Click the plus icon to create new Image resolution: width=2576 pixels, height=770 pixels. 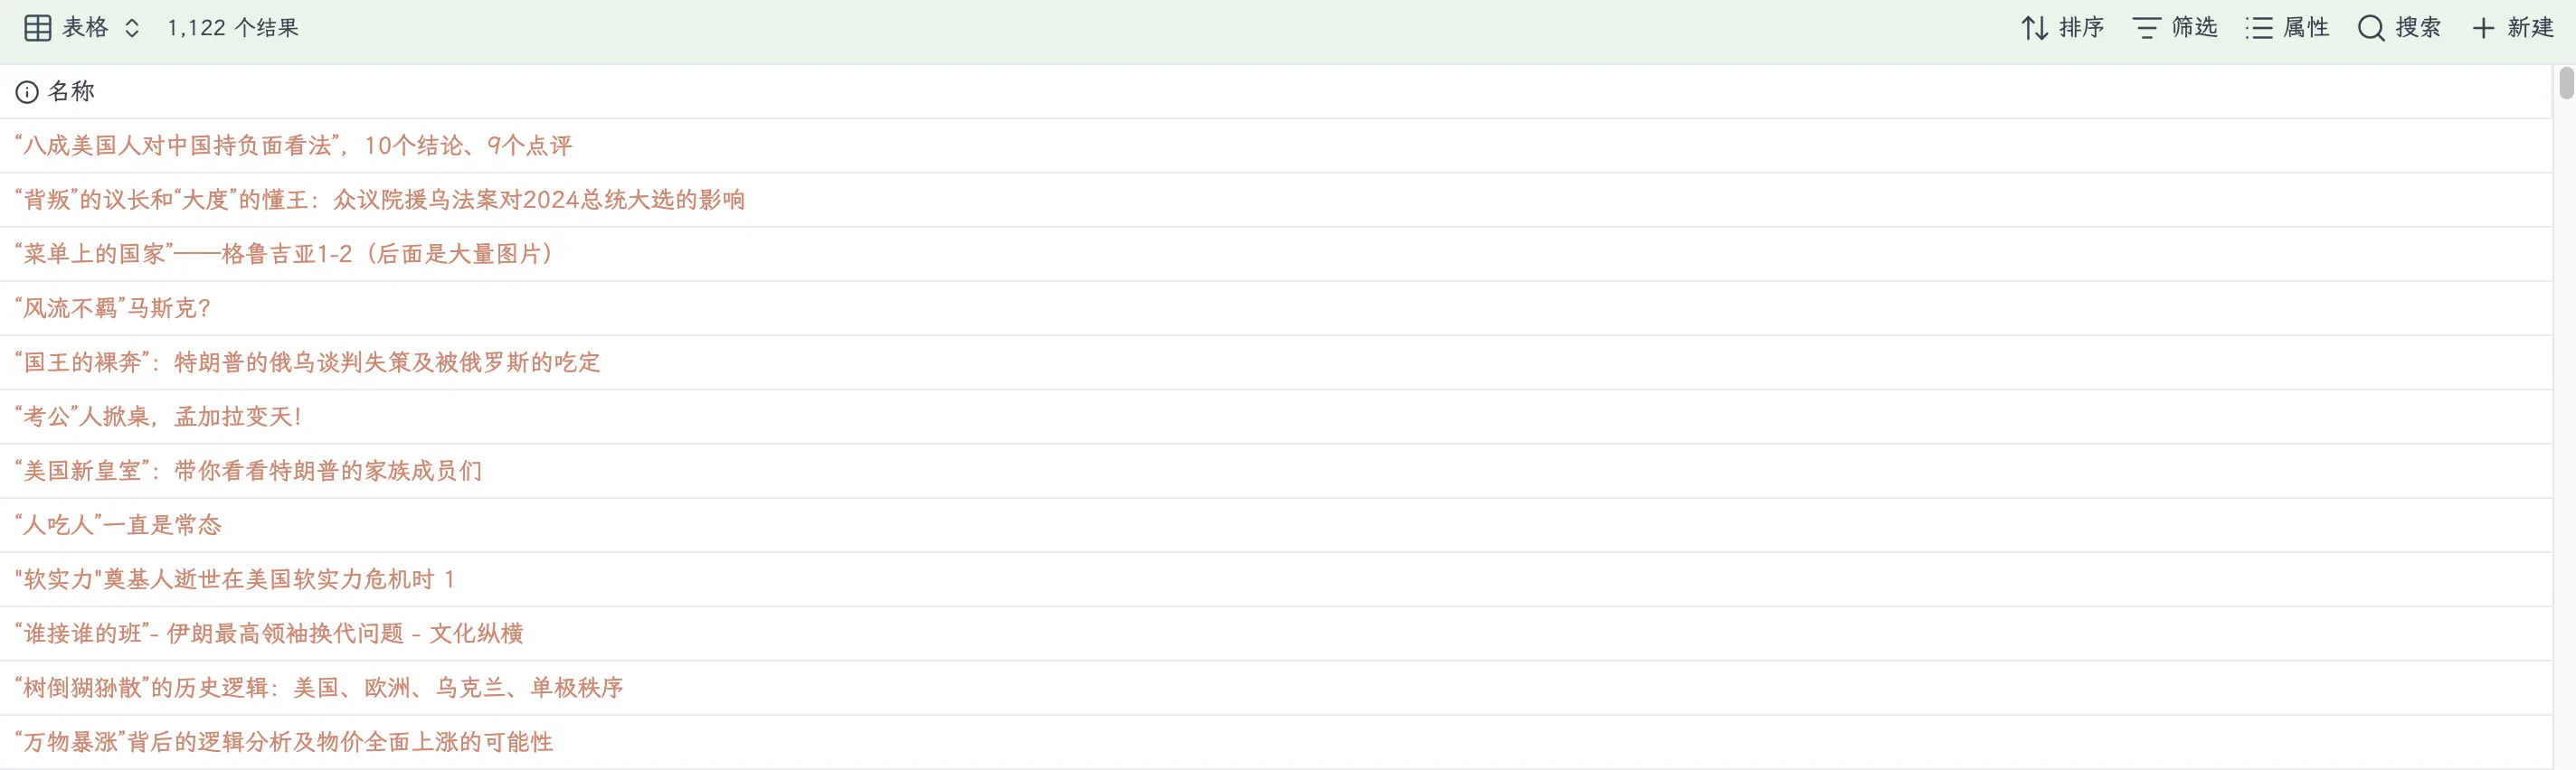pyautogui.click(x=2483, y=28)
